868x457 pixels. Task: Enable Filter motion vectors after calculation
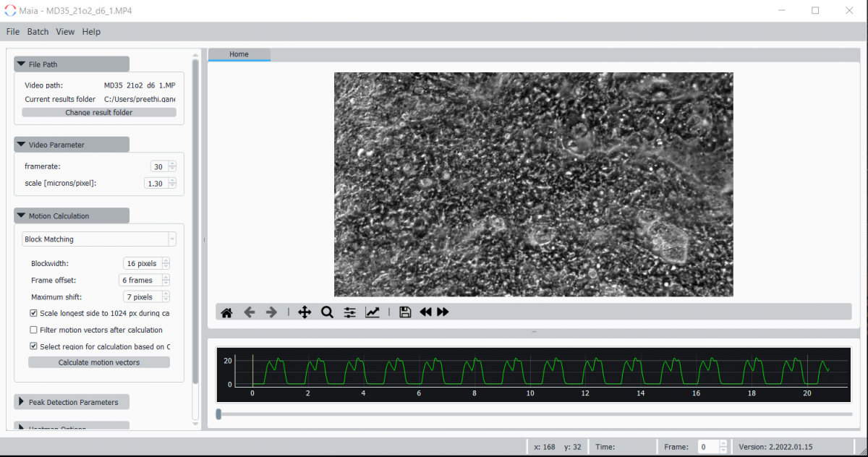pyautogui.click(x=33, y=330)
